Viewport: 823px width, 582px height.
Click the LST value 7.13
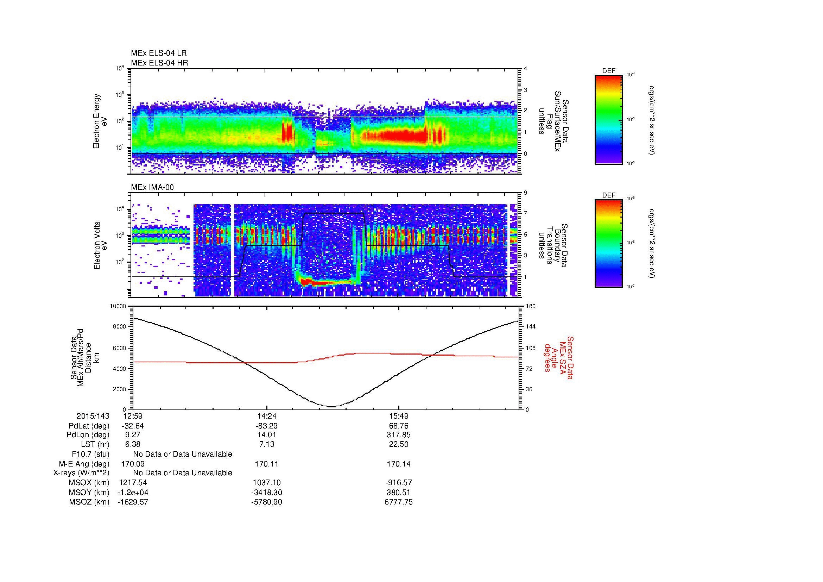(x=266, y=444)
